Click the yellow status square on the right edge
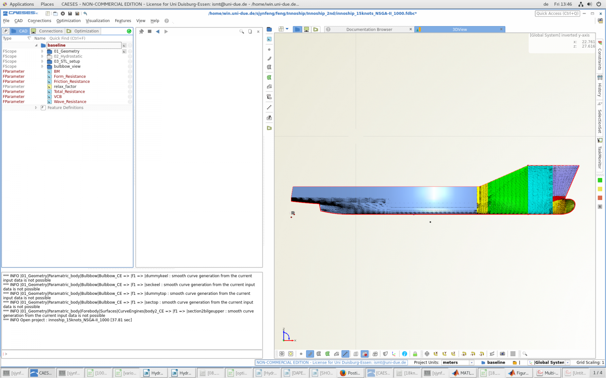Viewport: 606px width, 378px height. 600,189
